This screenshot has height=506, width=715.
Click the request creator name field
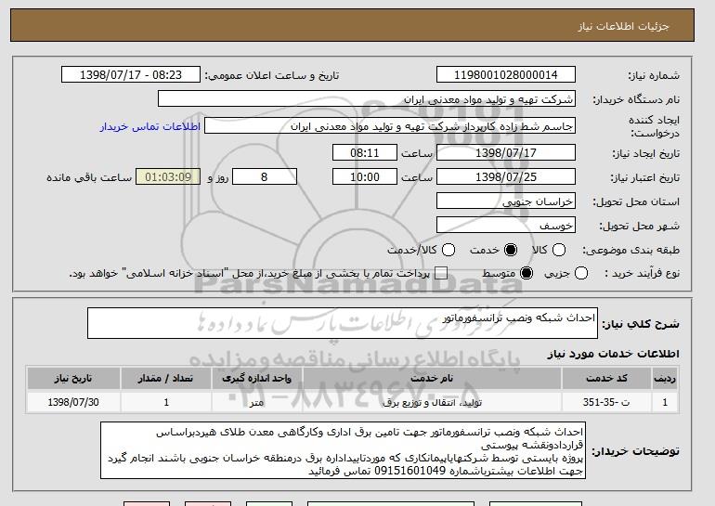tap(390, 126)
